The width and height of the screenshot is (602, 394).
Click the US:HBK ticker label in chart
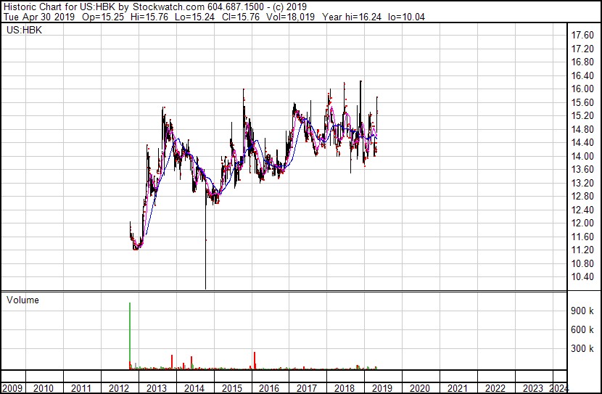[x=24, y=30]
